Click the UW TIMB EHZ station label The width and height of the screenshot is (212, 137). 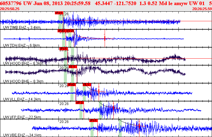pos(22,28)
